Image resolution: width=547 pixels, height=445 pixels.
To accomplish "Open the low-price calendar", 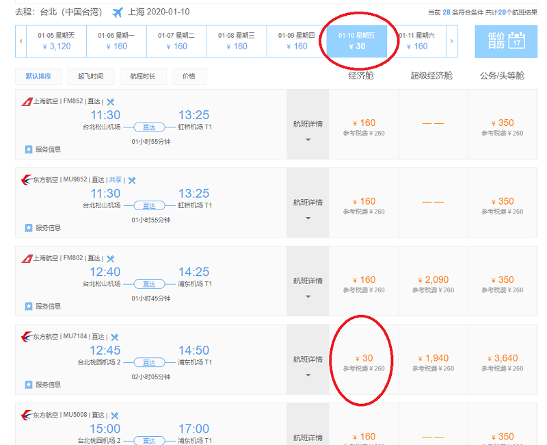I will tap(506, 41).
